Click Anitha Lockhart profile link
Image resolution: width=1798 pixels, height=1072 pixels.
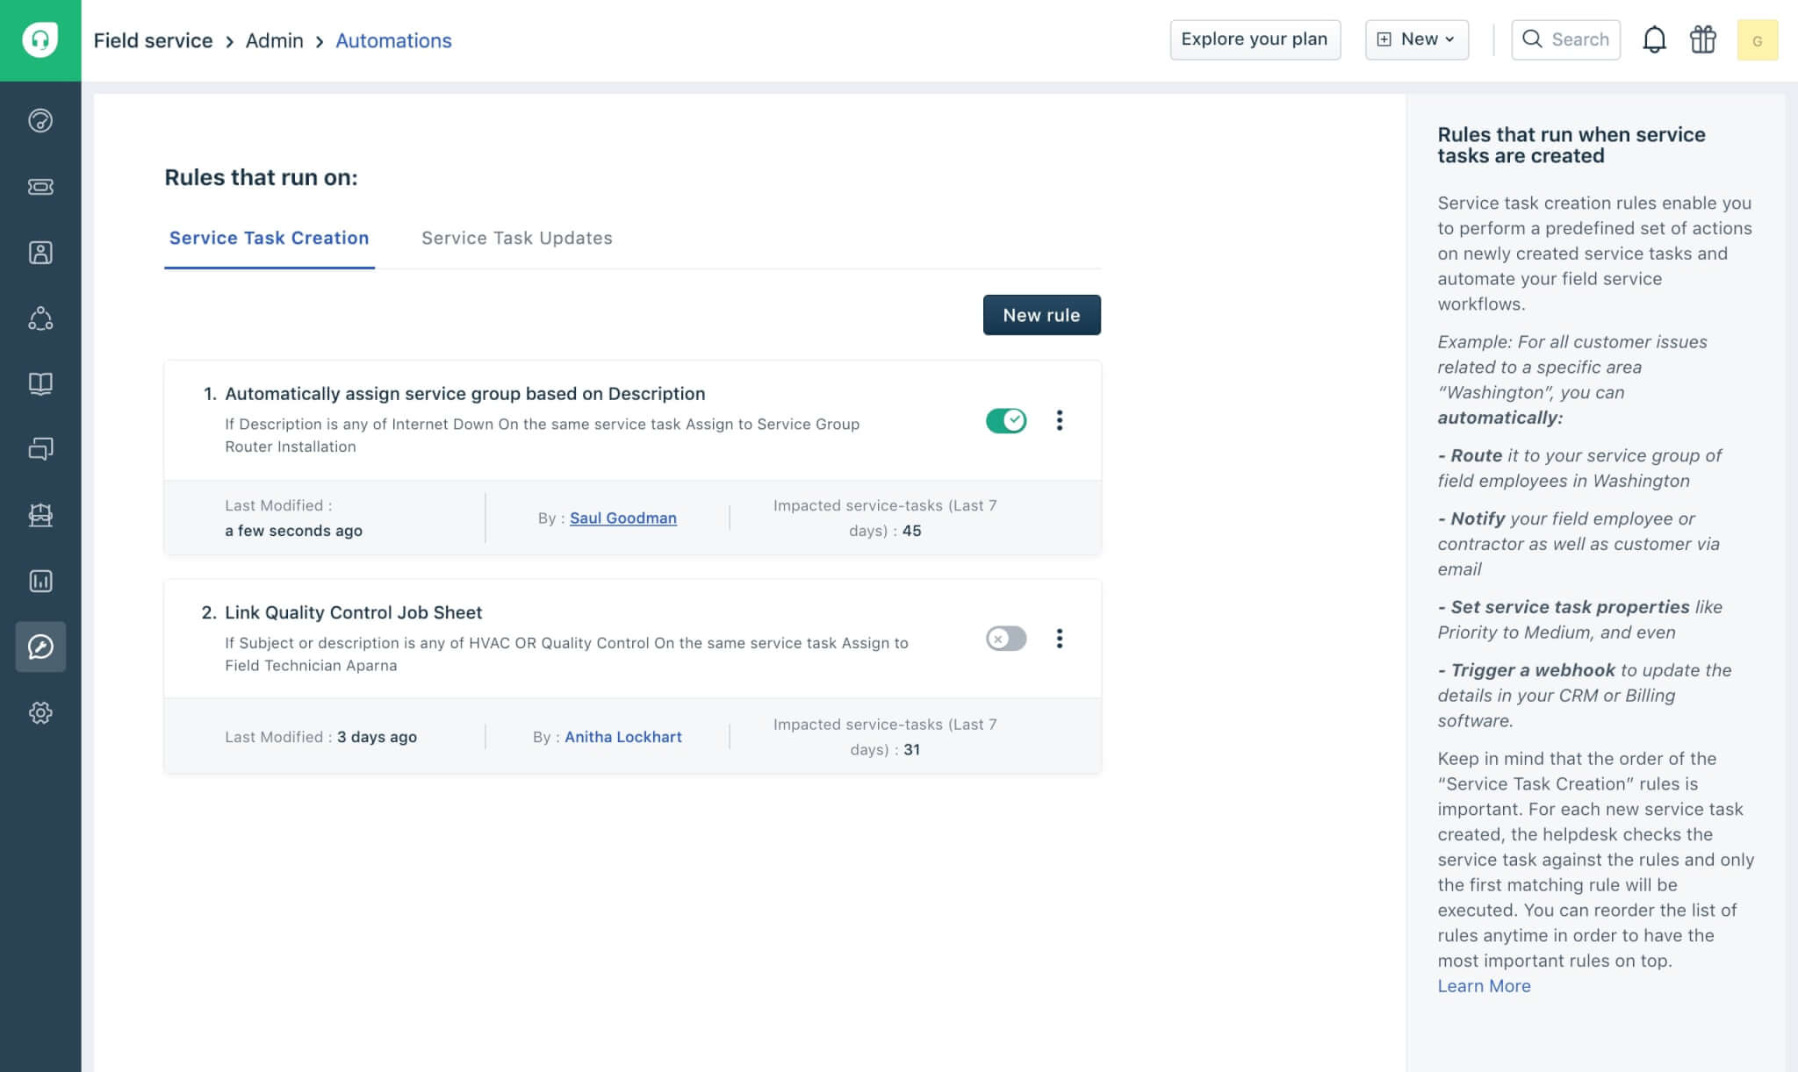coord(622,736)
